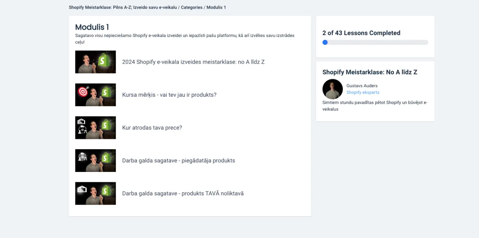The width and height of the screenshot is (479, 238).
Task: Open lesson 'Kursa mērķis - vai tev jau ir produkts?'
Action: 169,95
